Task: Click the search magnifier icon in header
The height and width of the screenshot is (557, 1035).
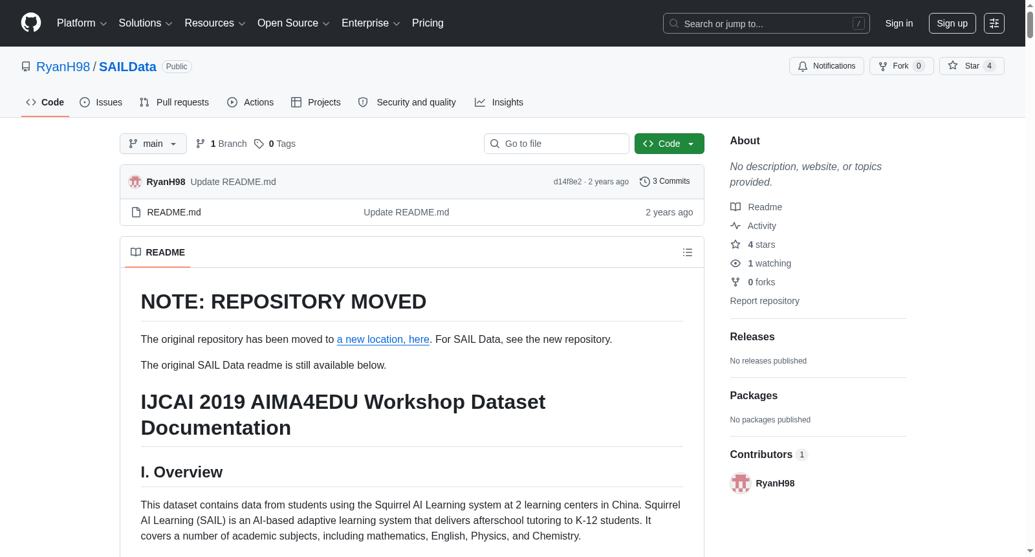Action: coord(674,23)
